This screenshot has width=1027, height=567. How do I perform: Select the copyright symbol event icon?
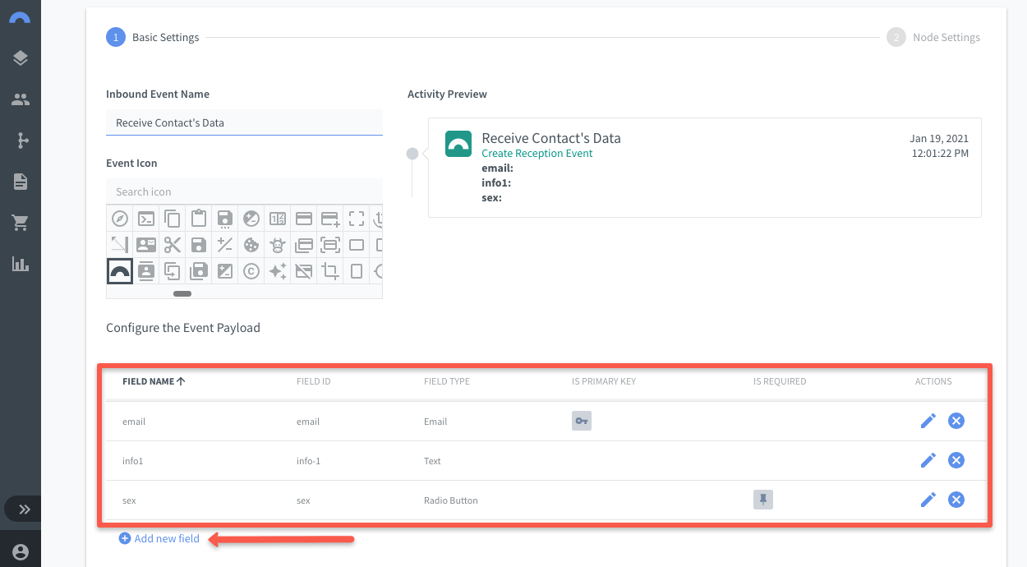251,271
